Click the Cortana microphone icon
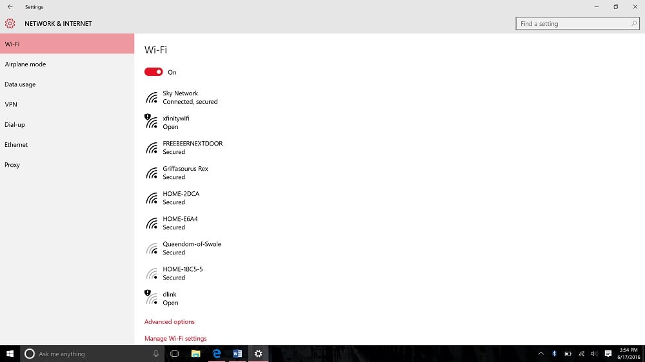645x362 pixels. [156, 354]
